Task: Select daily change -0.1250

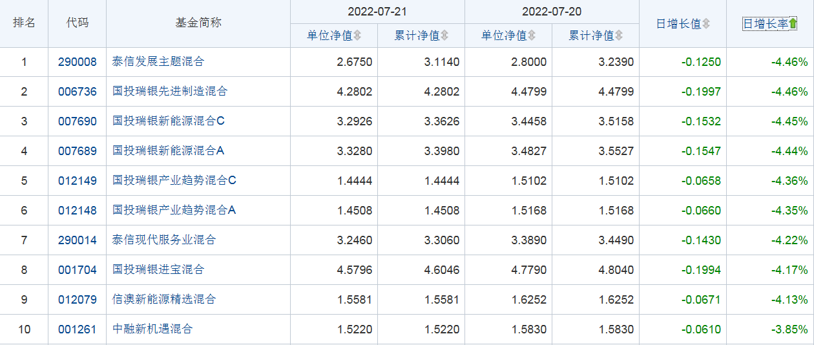Action: (701, 62)
